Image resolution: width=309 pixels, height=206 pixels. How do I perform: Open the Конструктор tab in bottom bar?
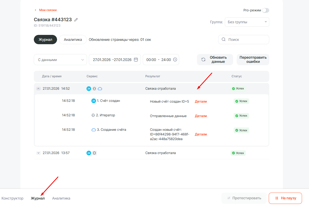pos(12,198)
